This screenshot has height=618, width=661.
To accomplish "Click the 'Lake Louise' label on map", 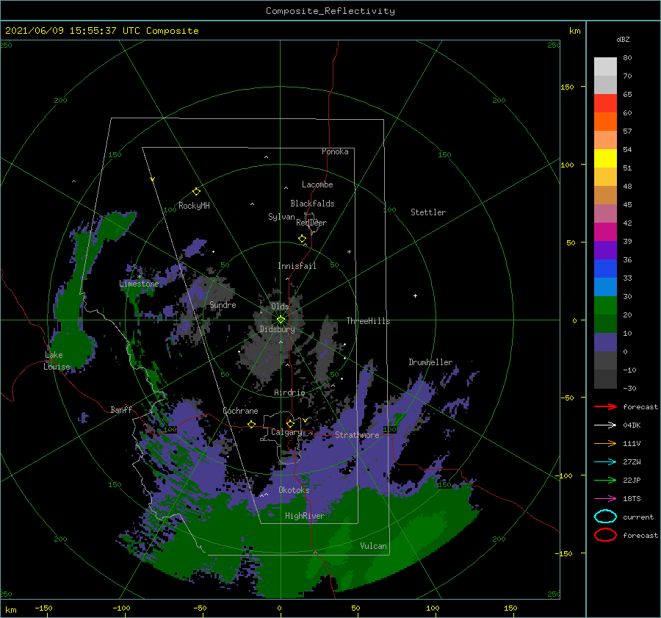I will (57, 361).
